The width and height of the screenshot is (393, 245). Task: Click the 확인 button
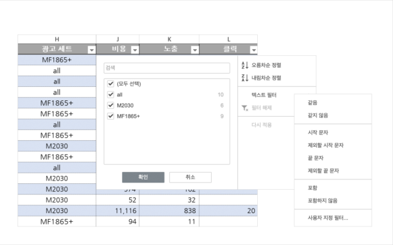143,177
